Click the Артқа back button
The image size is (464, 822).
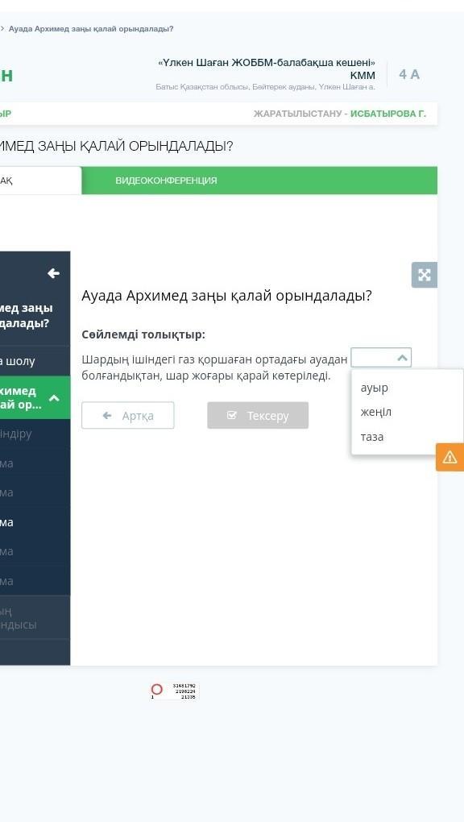128,415
